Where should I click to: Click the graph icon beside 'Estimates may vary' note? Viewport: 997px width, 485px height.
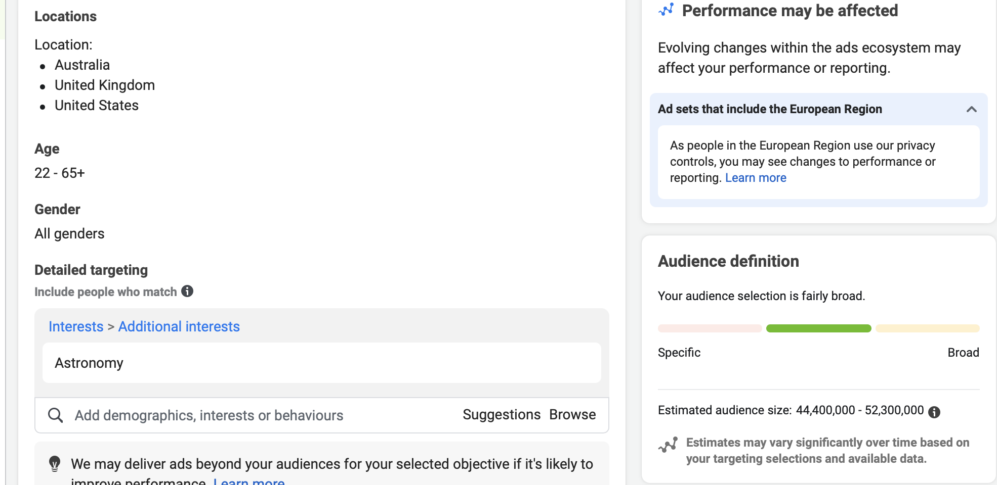[668, 445]
